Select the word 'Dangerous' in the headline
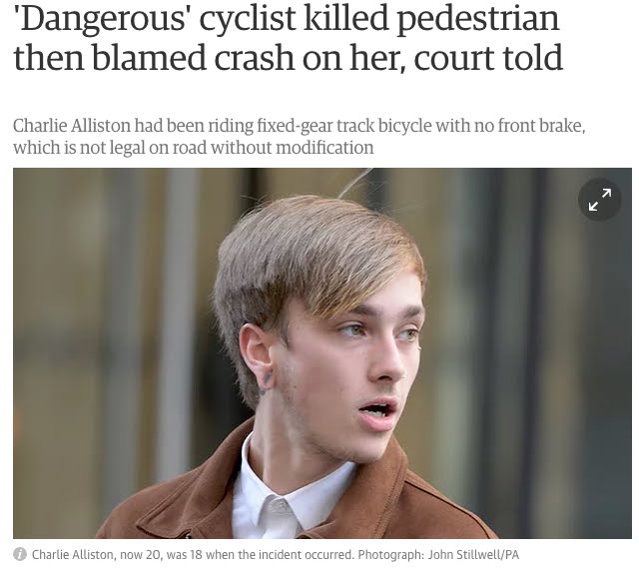Screen dimensions: 639x577 point(100,18)
